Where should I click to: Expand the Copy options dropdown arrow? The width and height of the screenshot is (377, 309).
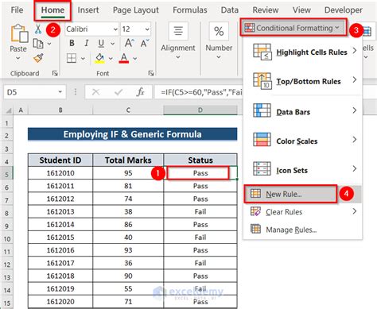(49, 44)
